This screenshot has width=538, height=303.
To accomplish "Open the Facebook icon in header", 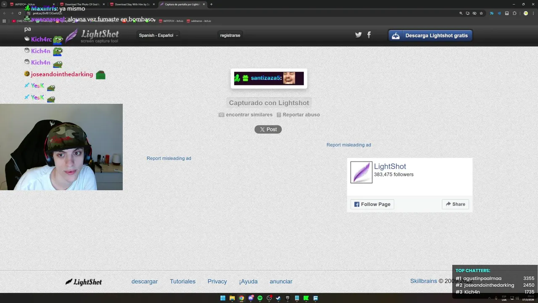I will click(369, 35).
